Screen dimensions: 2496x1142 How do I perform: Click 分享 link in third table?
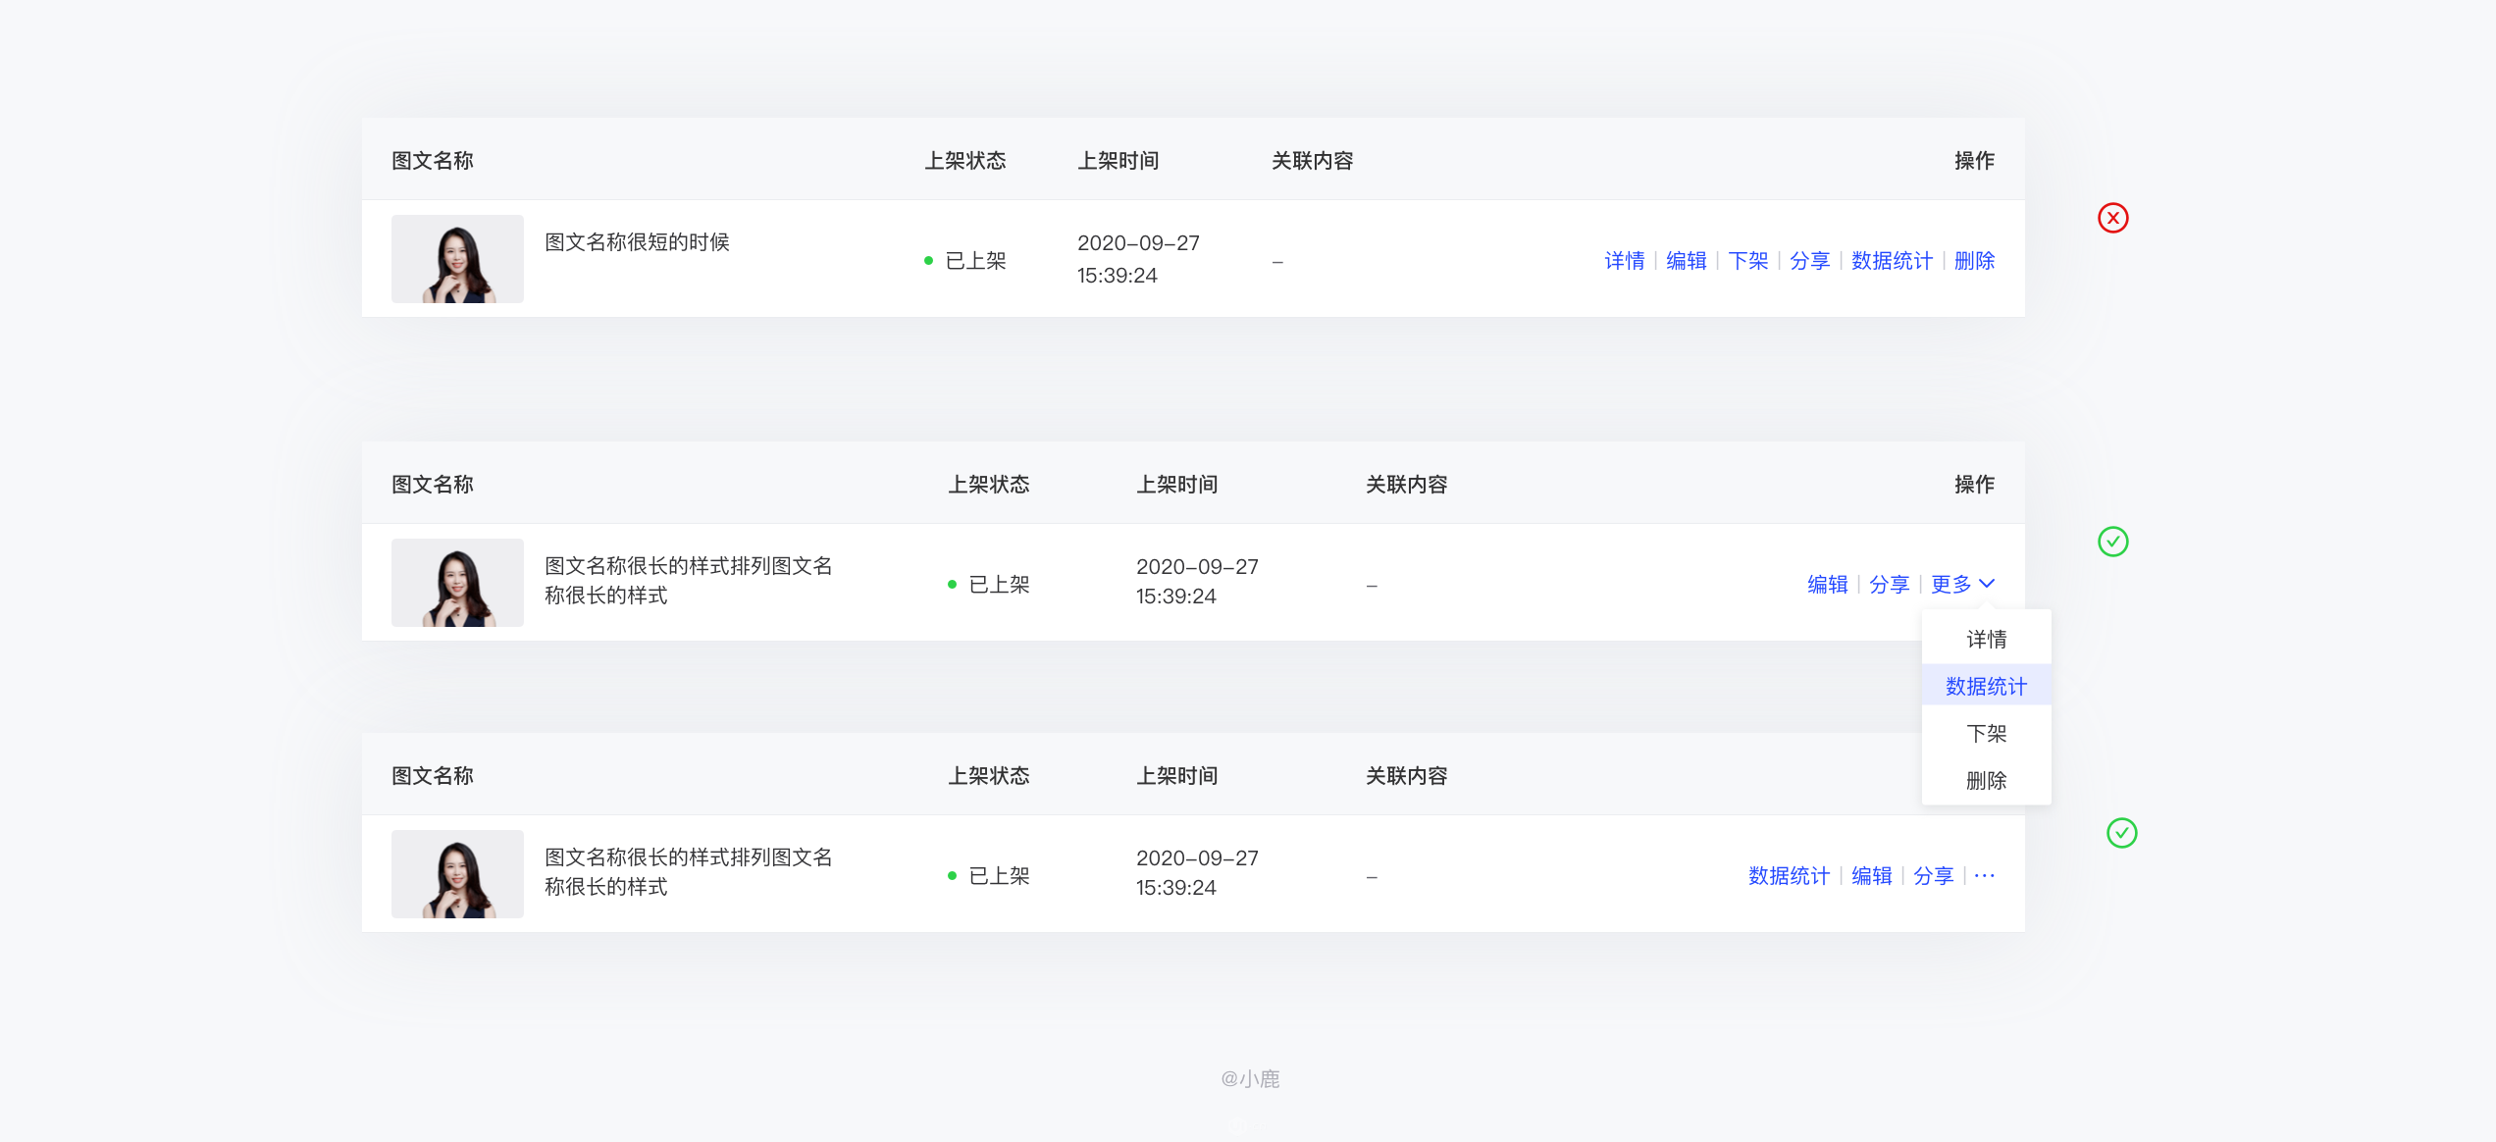[x=1933, y=876]
